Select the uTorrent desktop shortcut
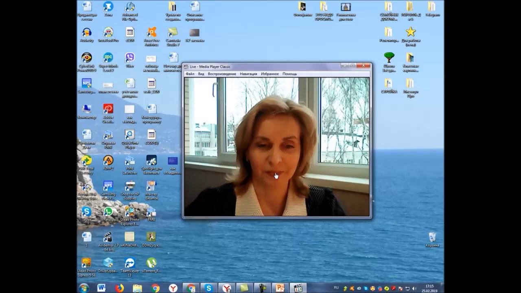Image resolution: width=521 pixels, height=293 pixels. click(151, 265)
